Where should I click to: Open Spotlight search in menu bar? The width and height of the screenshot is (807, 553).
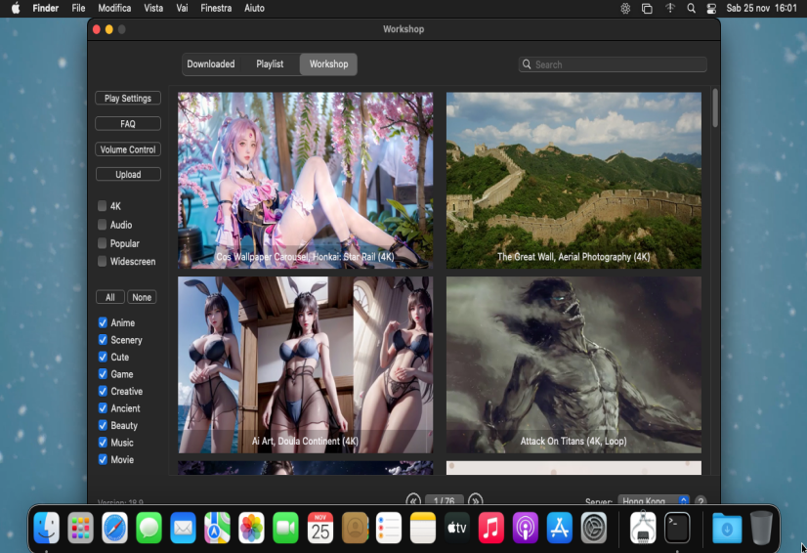click(x=691, y=8)
